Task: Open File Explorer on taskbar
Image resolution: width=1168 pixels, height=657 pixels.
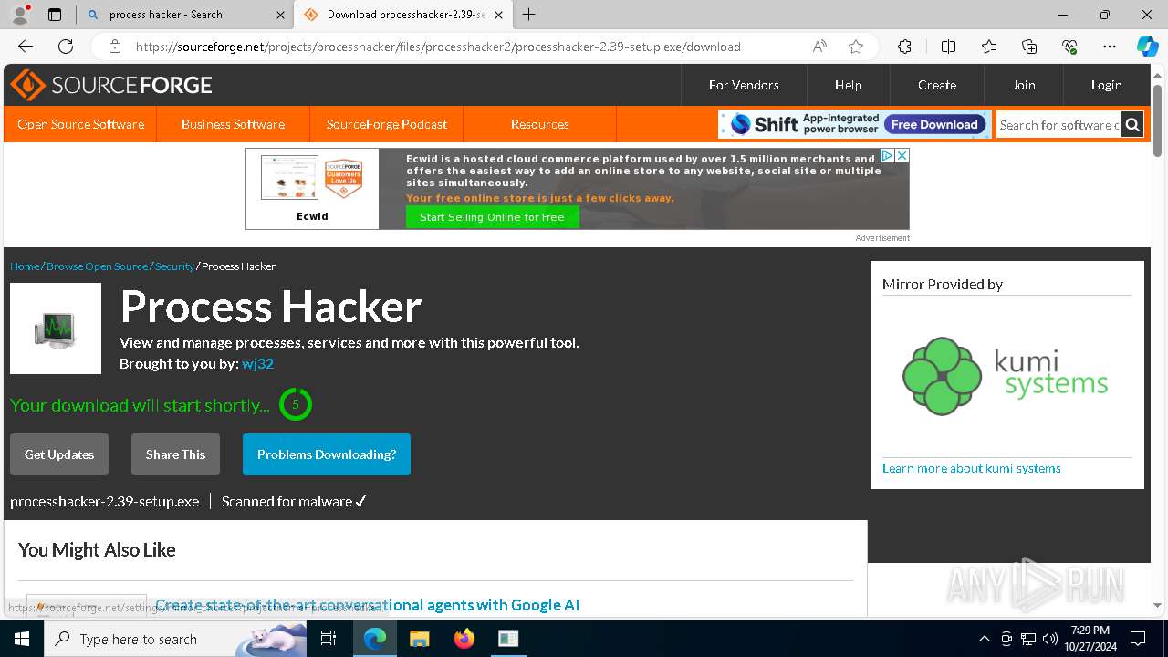Action: click(x=419, y=639)
